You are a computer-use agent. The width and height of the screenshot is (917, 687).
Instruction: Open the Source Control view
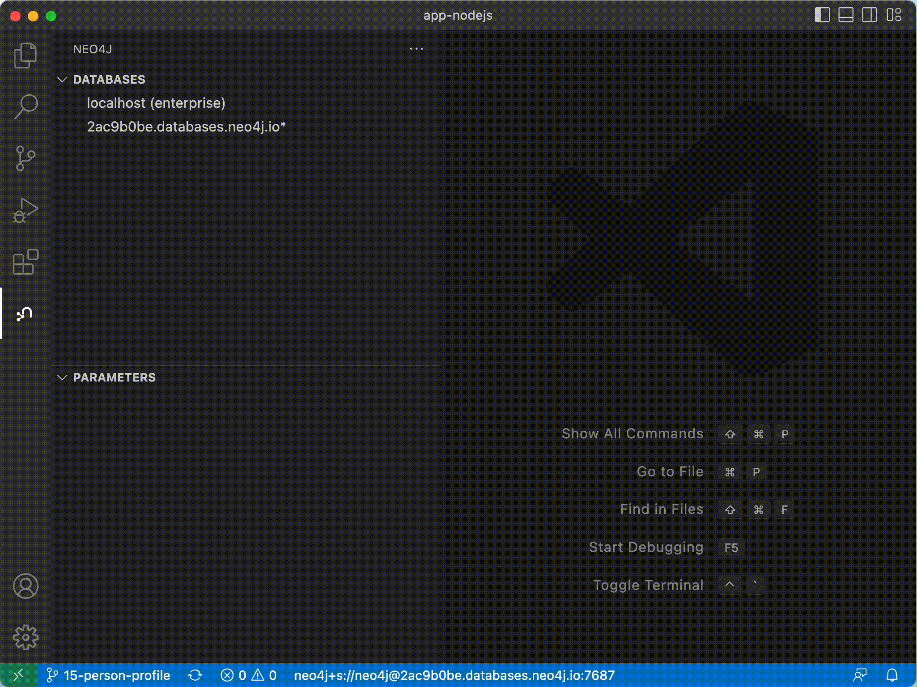(x=25, y=158)
